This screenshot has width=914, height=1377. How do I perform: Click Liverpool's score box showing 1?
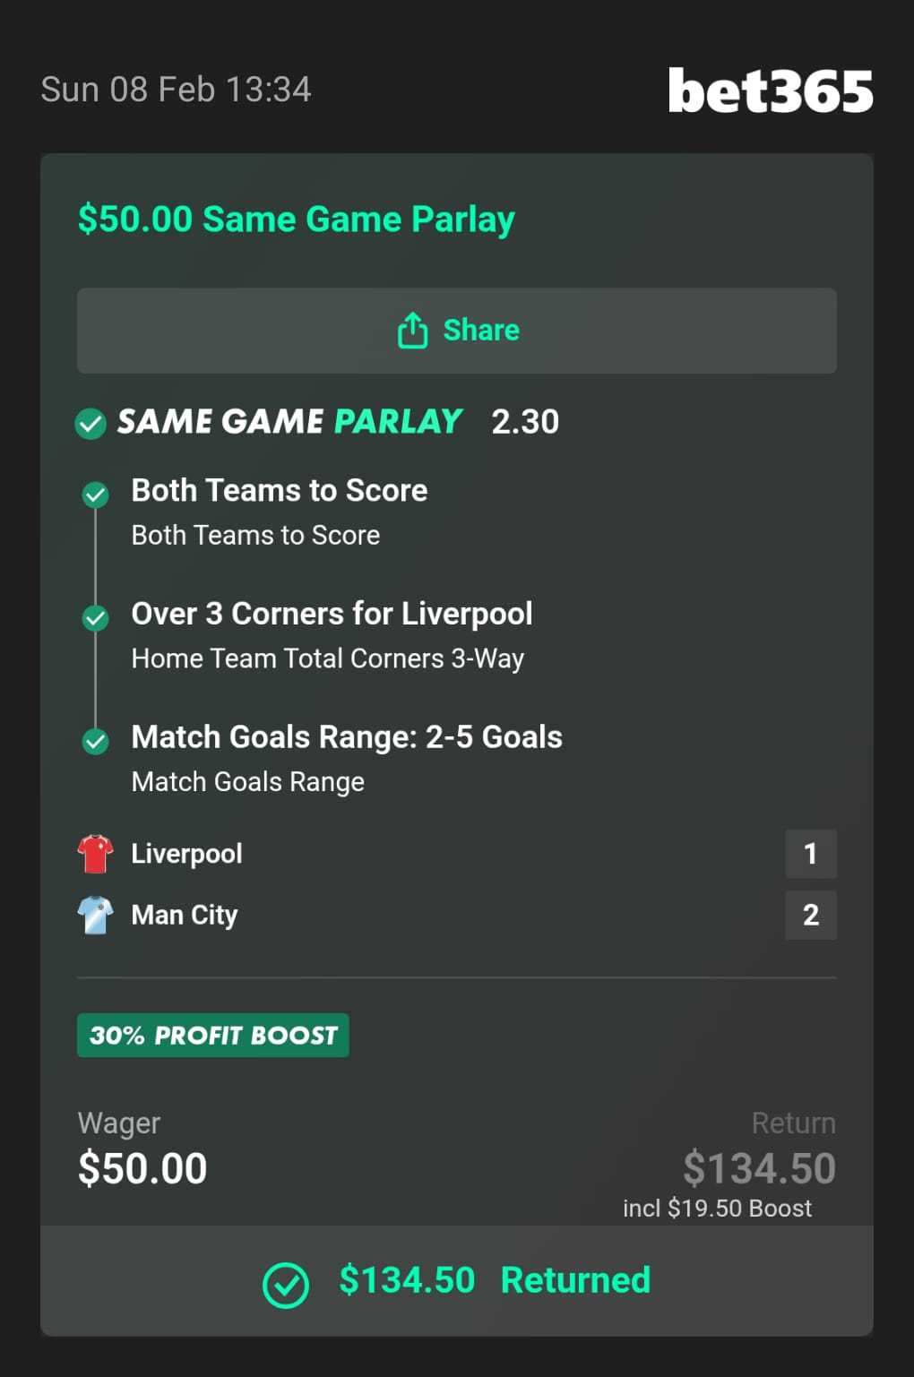811,854
